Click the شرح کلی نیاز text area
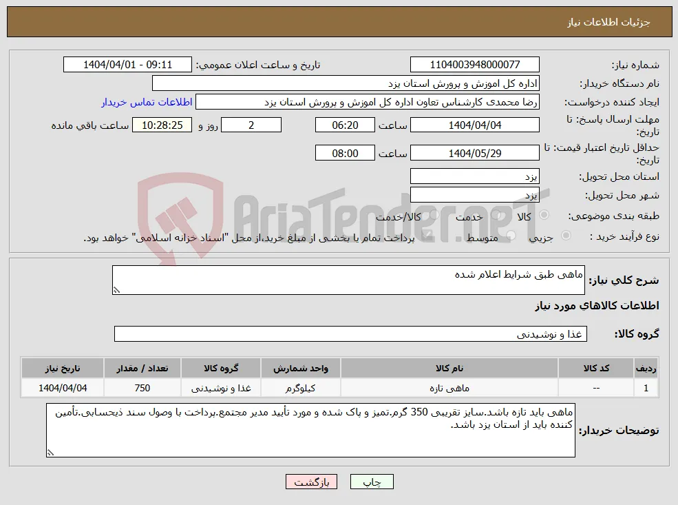The width and height of the screenshot is (678, 505). pyautogui.click(x=348, y=280)
